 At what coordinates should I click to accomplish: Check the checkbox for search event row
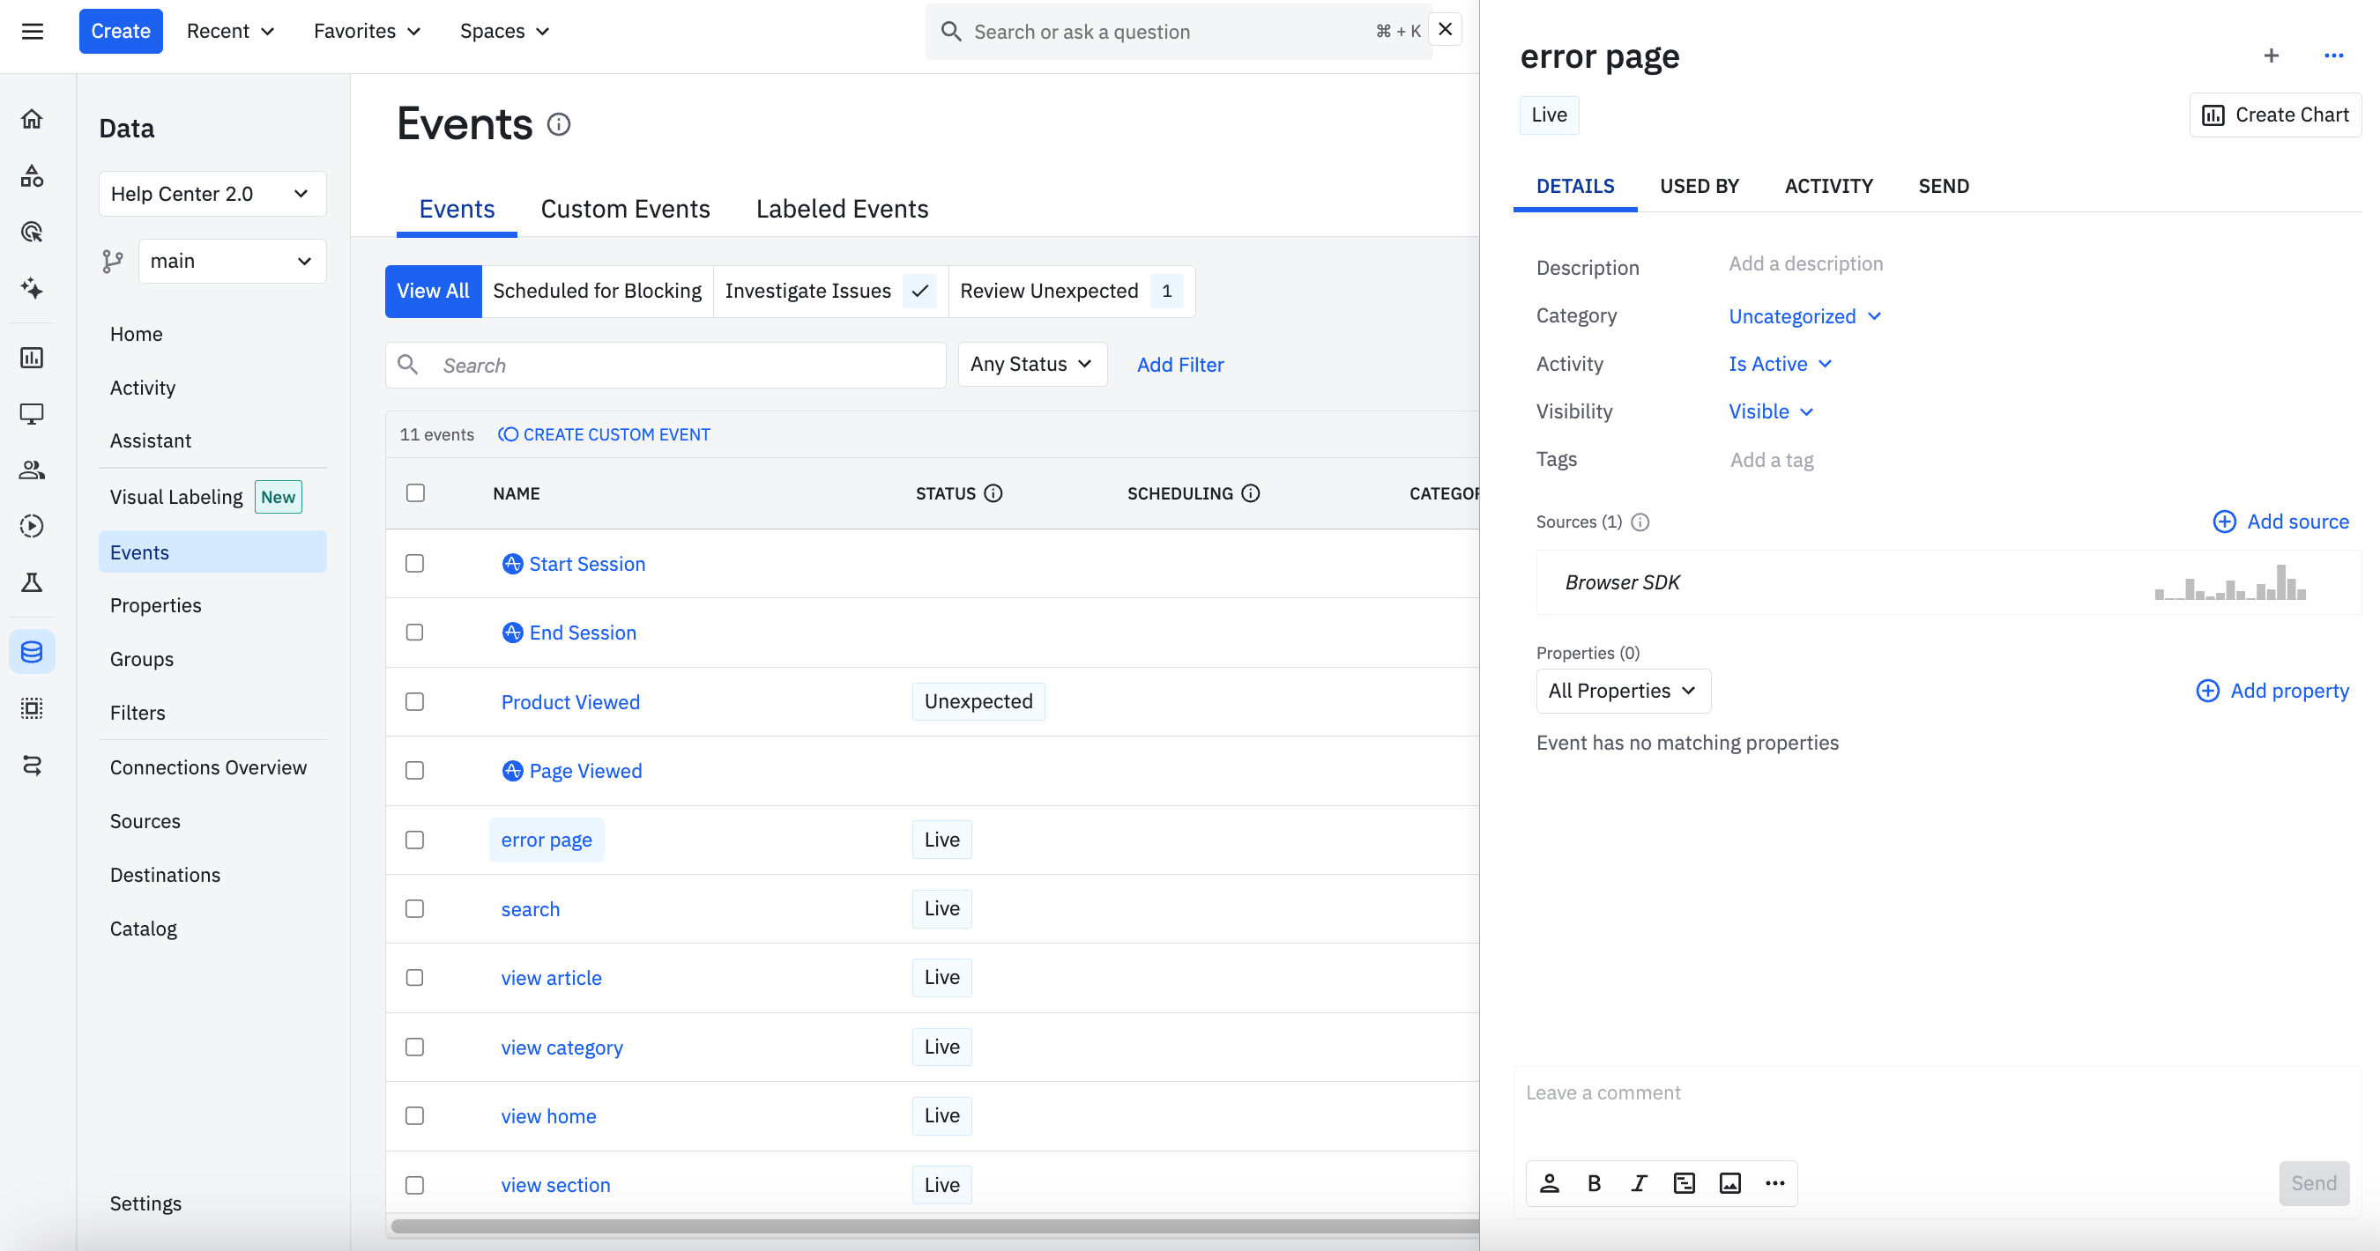[415, 909]
